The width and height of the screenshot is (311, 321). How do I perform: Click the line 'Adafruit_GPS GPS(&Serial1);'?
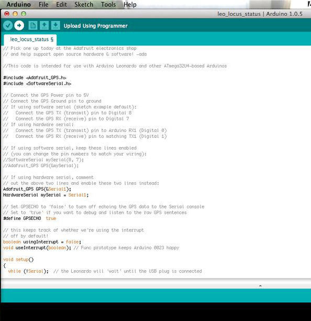(x=37, y=189)
